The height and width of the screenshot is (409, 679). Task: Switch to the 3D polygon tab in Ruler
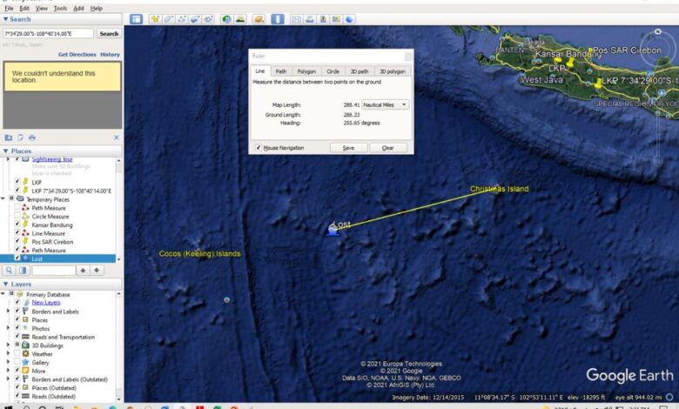(x=393, y=71)
